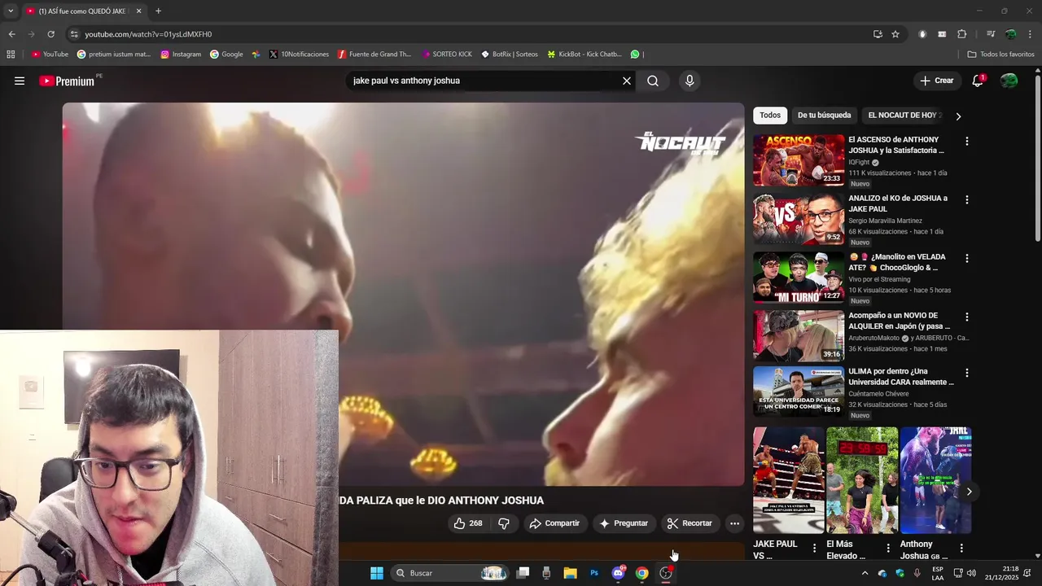1042x586 pixels.
Task: Open ANALIZO el KO de JOSHUA thumbnail
Action: click(x=799, y=219)
